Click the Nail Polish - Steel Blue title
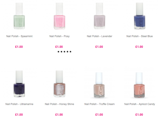 [x=139, y=36]
